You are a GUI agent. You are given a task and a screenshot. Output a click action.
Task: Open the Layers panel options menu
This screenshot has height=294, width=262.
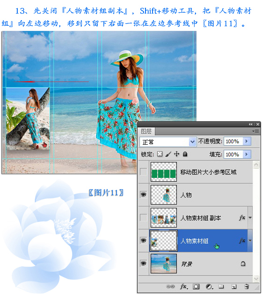click(255, 131)
